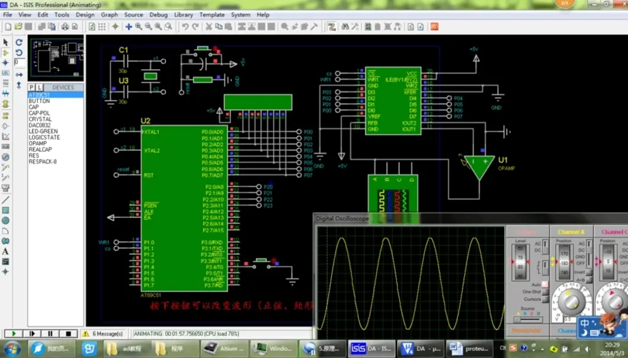Toggle Channel A Invert button

click(589, 272)
